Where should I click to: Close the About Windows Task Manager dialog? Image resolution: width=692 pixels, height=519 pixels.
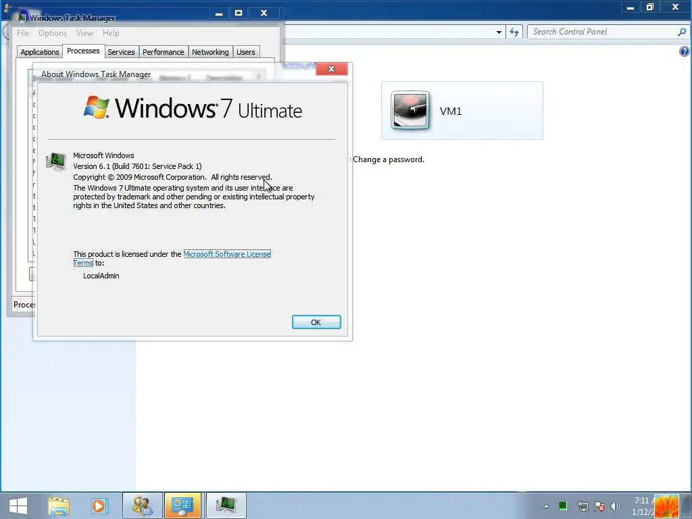[331, 69]
